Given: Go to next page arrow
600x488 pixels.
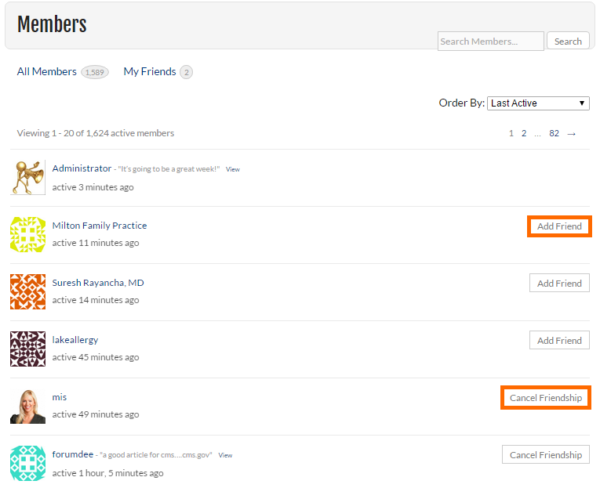Looking at the screenshot, I should [571, 134].
